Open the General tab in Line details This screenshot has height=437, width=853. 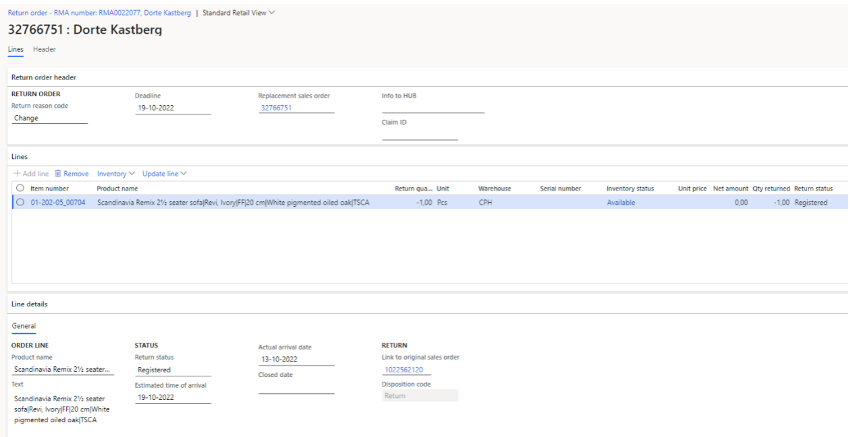(24, 326)
